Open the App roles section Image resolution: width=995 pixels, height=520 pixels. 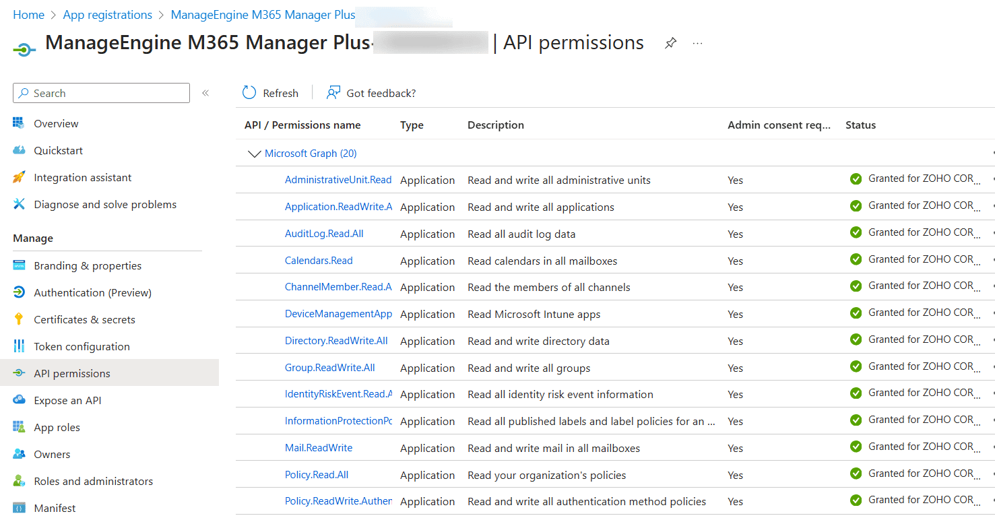coord(57,427)
